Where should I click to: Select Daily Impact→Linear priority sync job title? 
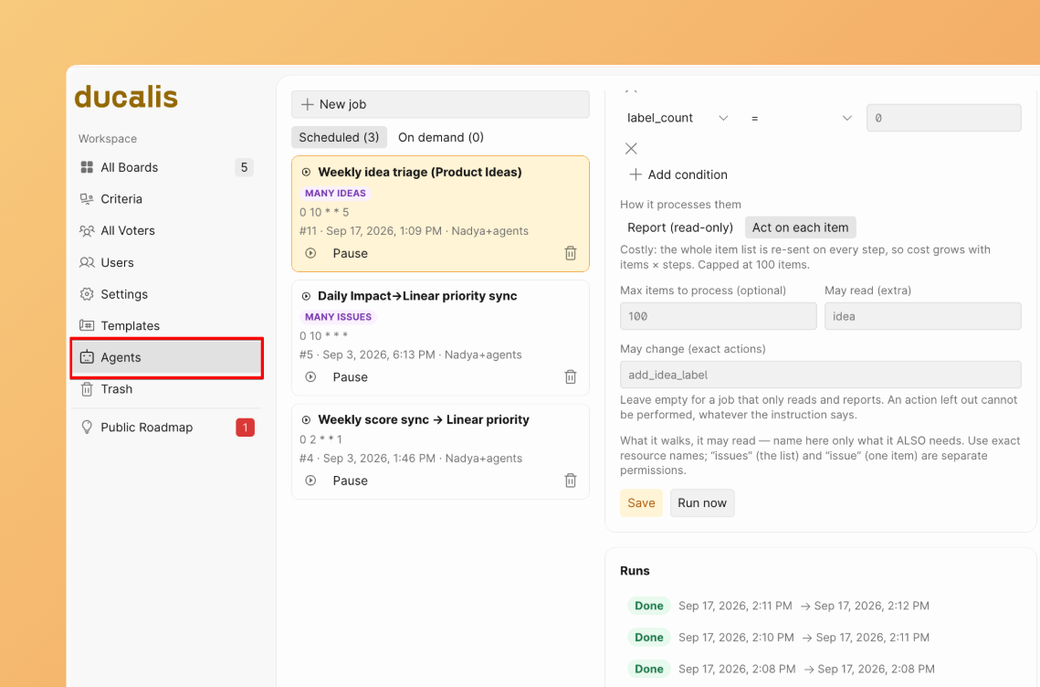click(x=417, y=296)
